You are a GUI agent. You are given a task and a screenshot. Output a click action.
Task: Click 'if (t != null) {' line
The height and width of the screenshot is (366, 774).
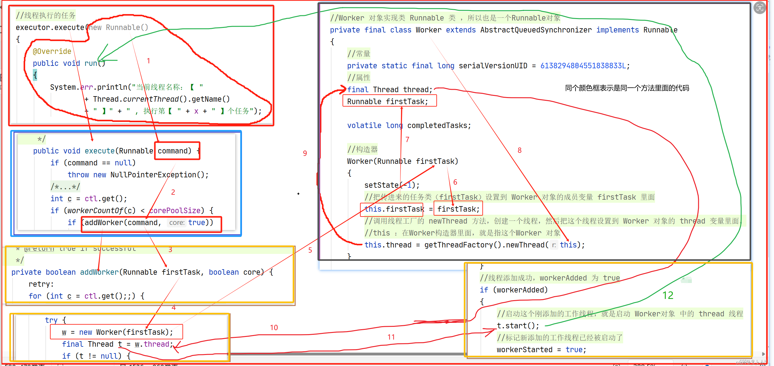coord(96,356)
